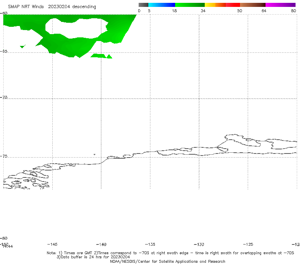
Task: Click the longitude label '-125'
Action: click(248, 244)
